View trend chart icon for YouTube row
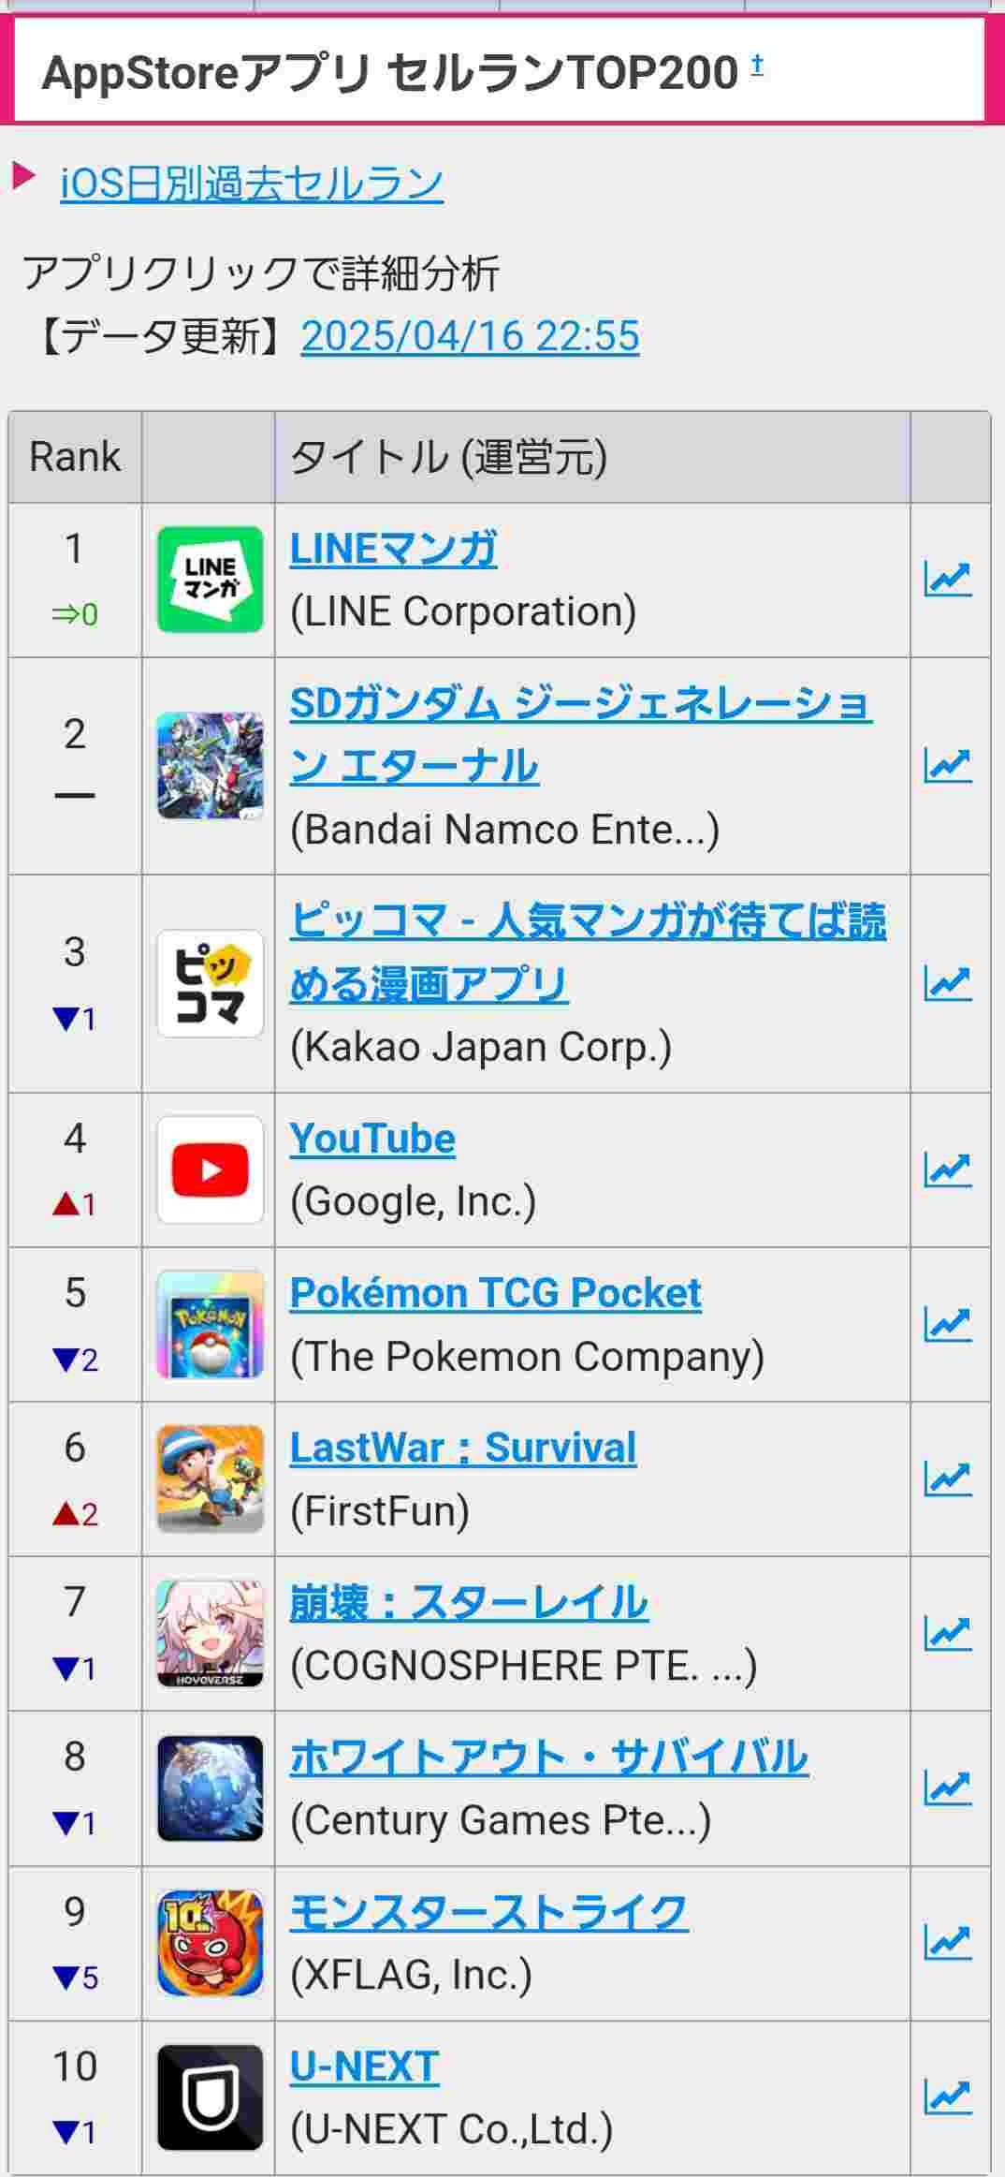 tap(948, 1169)
